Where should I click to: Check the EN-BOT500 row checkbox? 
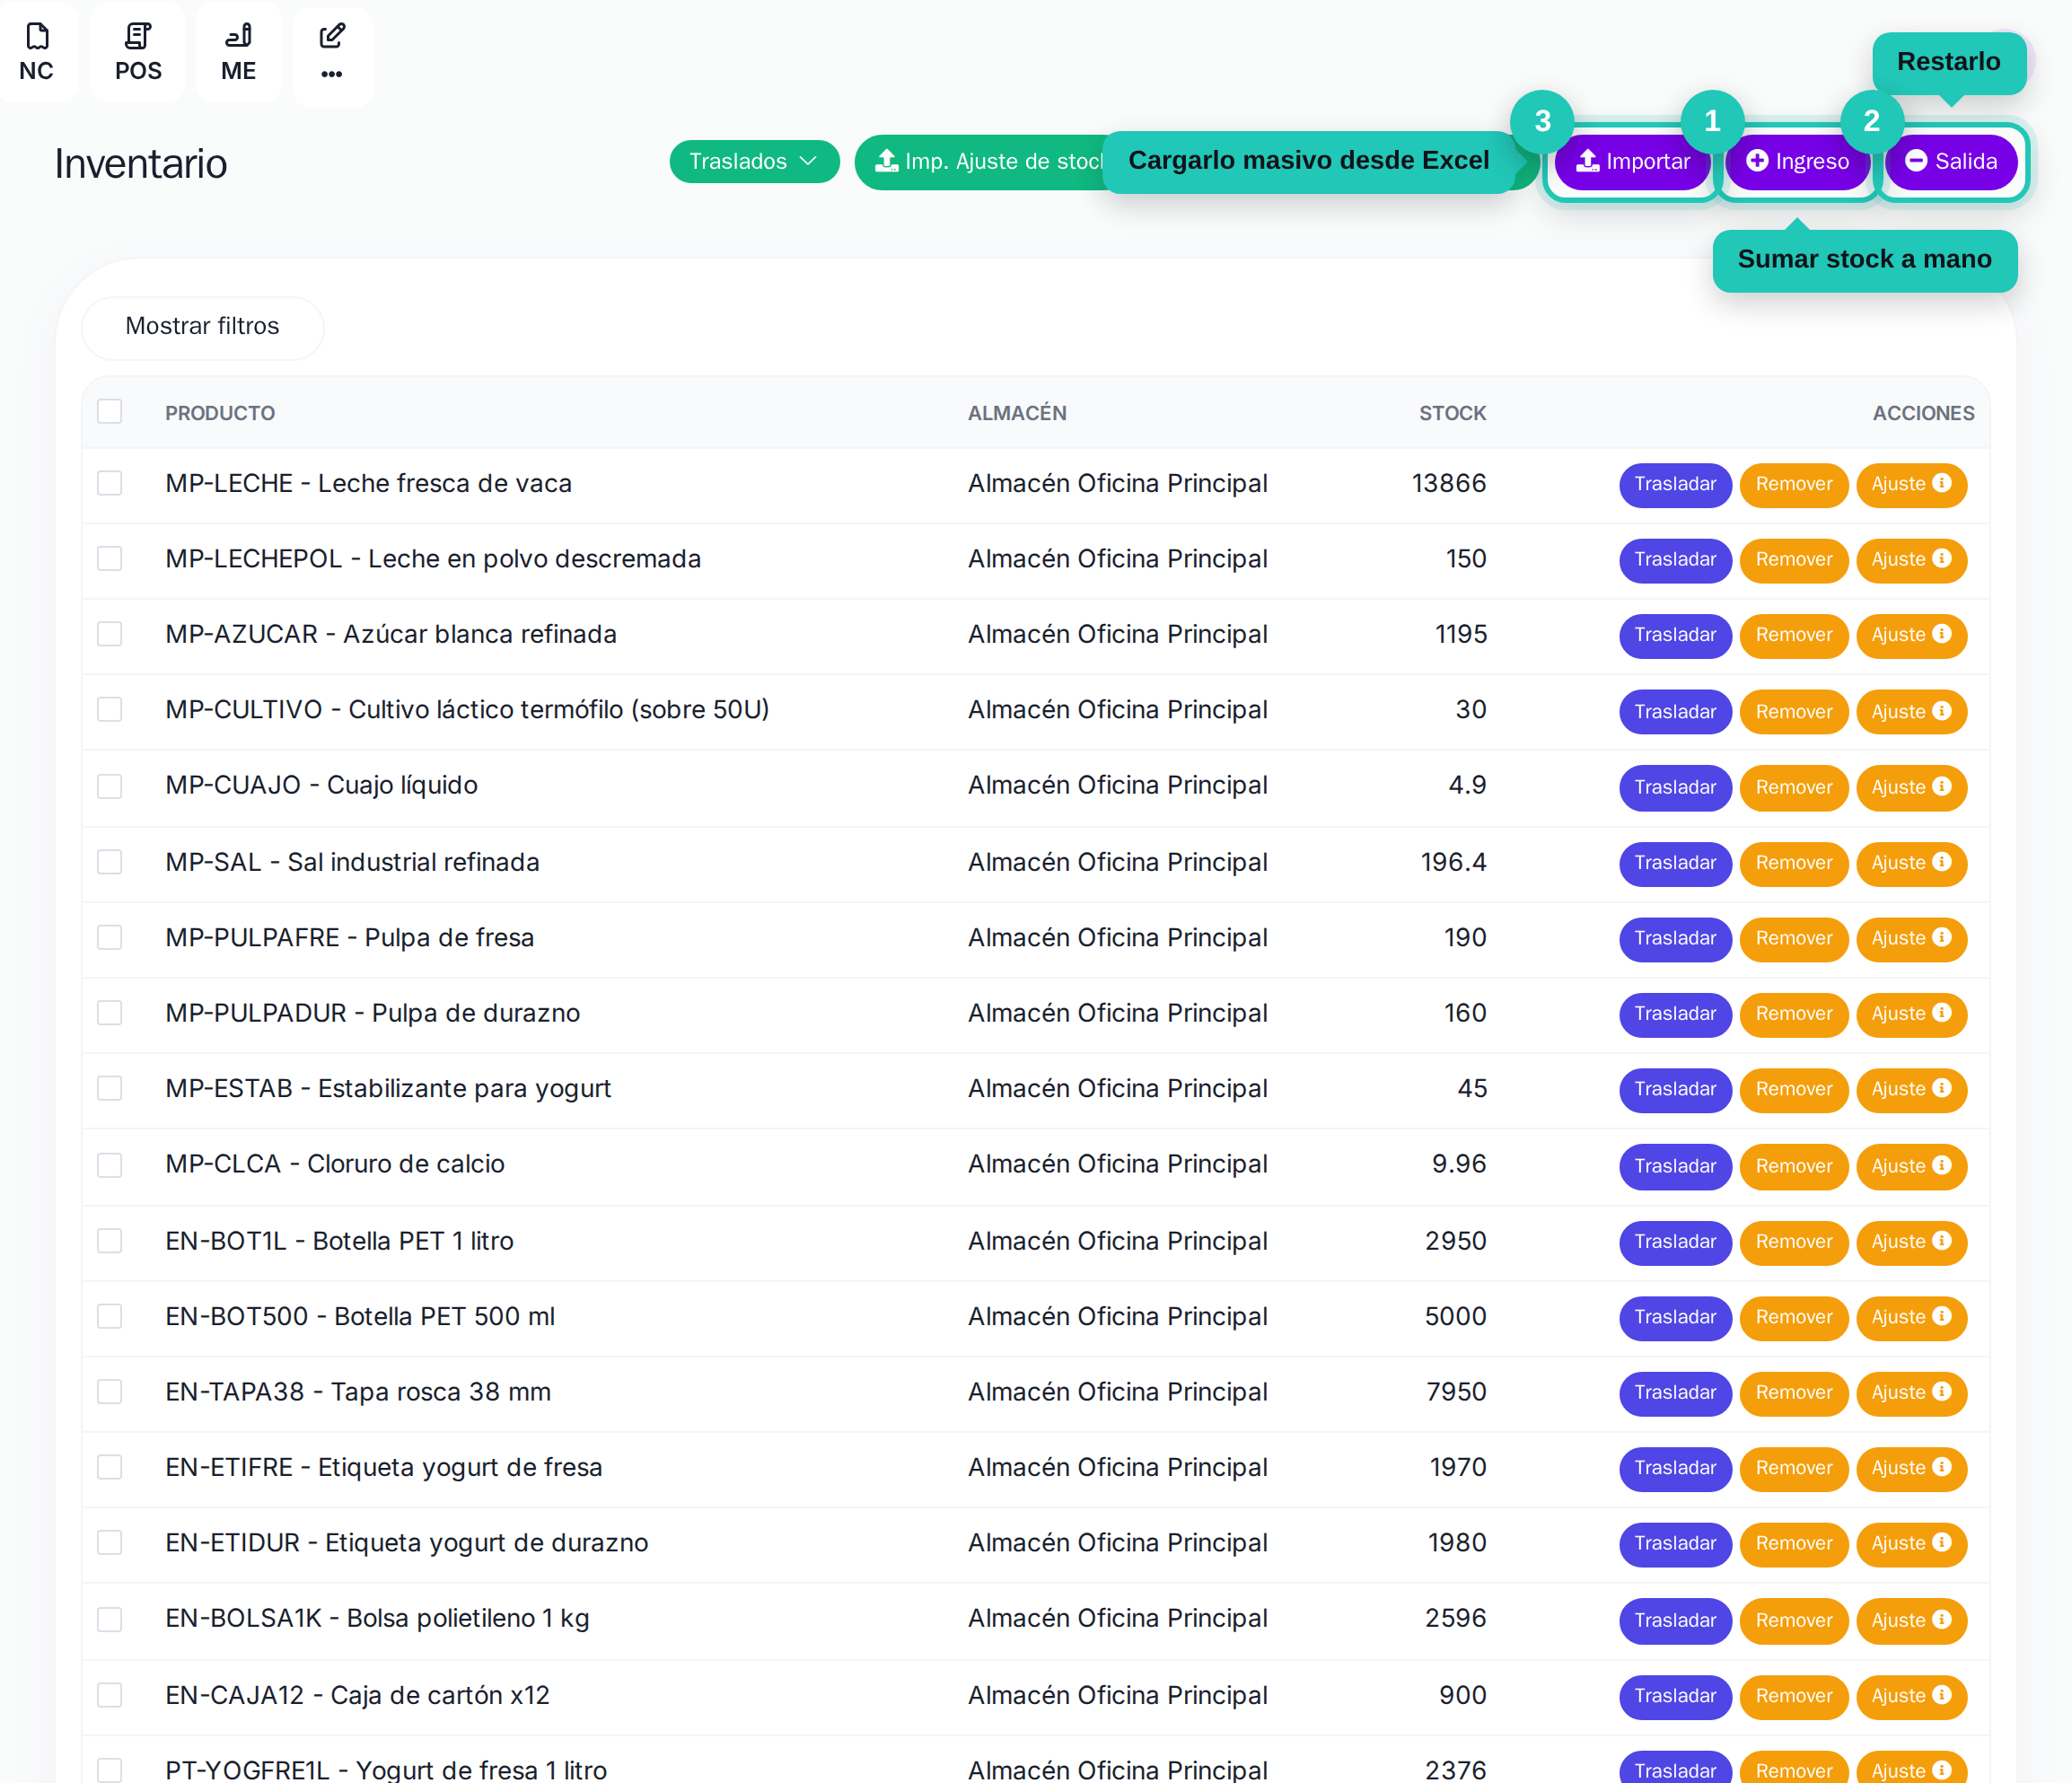110,1316
